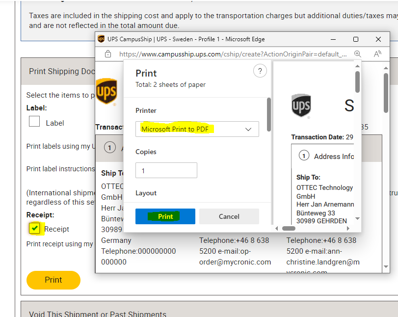Image resolution: width=398 pixels, height=317 pixels.
Task: Click Edge page scroll up arrow
Action: 386,68
